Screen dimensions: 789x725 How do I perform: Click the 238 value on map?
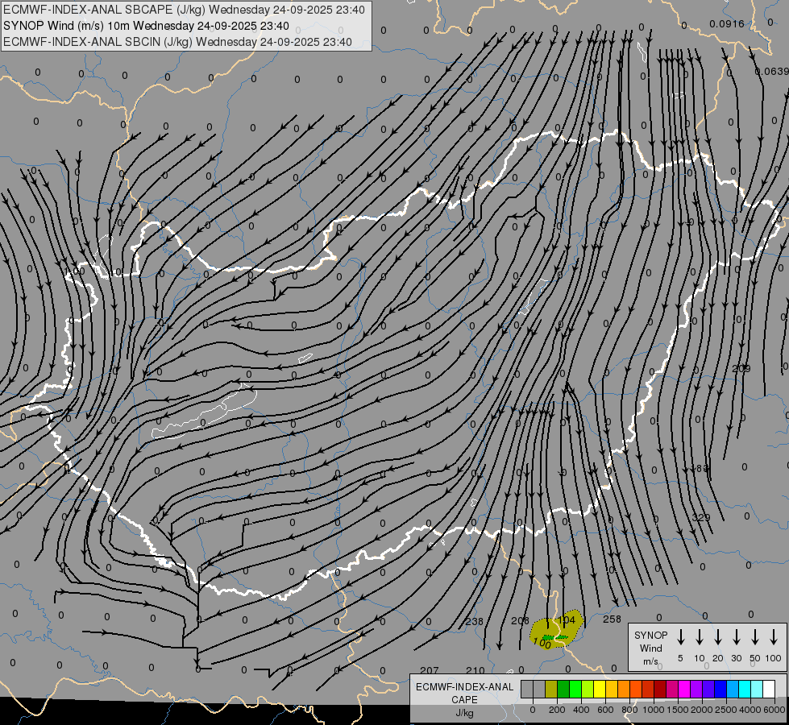pos(474,621)
